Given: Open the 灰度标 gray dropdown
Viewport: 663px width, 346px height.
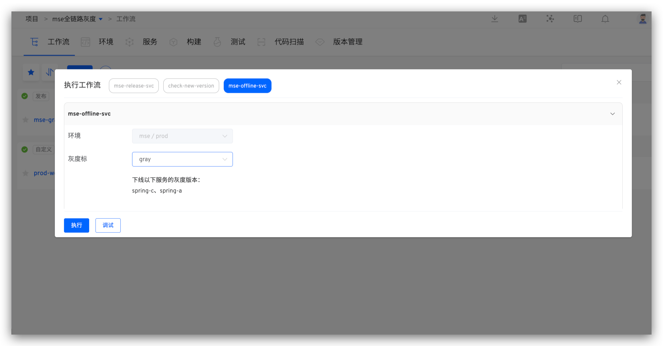Looking at the screenshot, I should [182, 159].
